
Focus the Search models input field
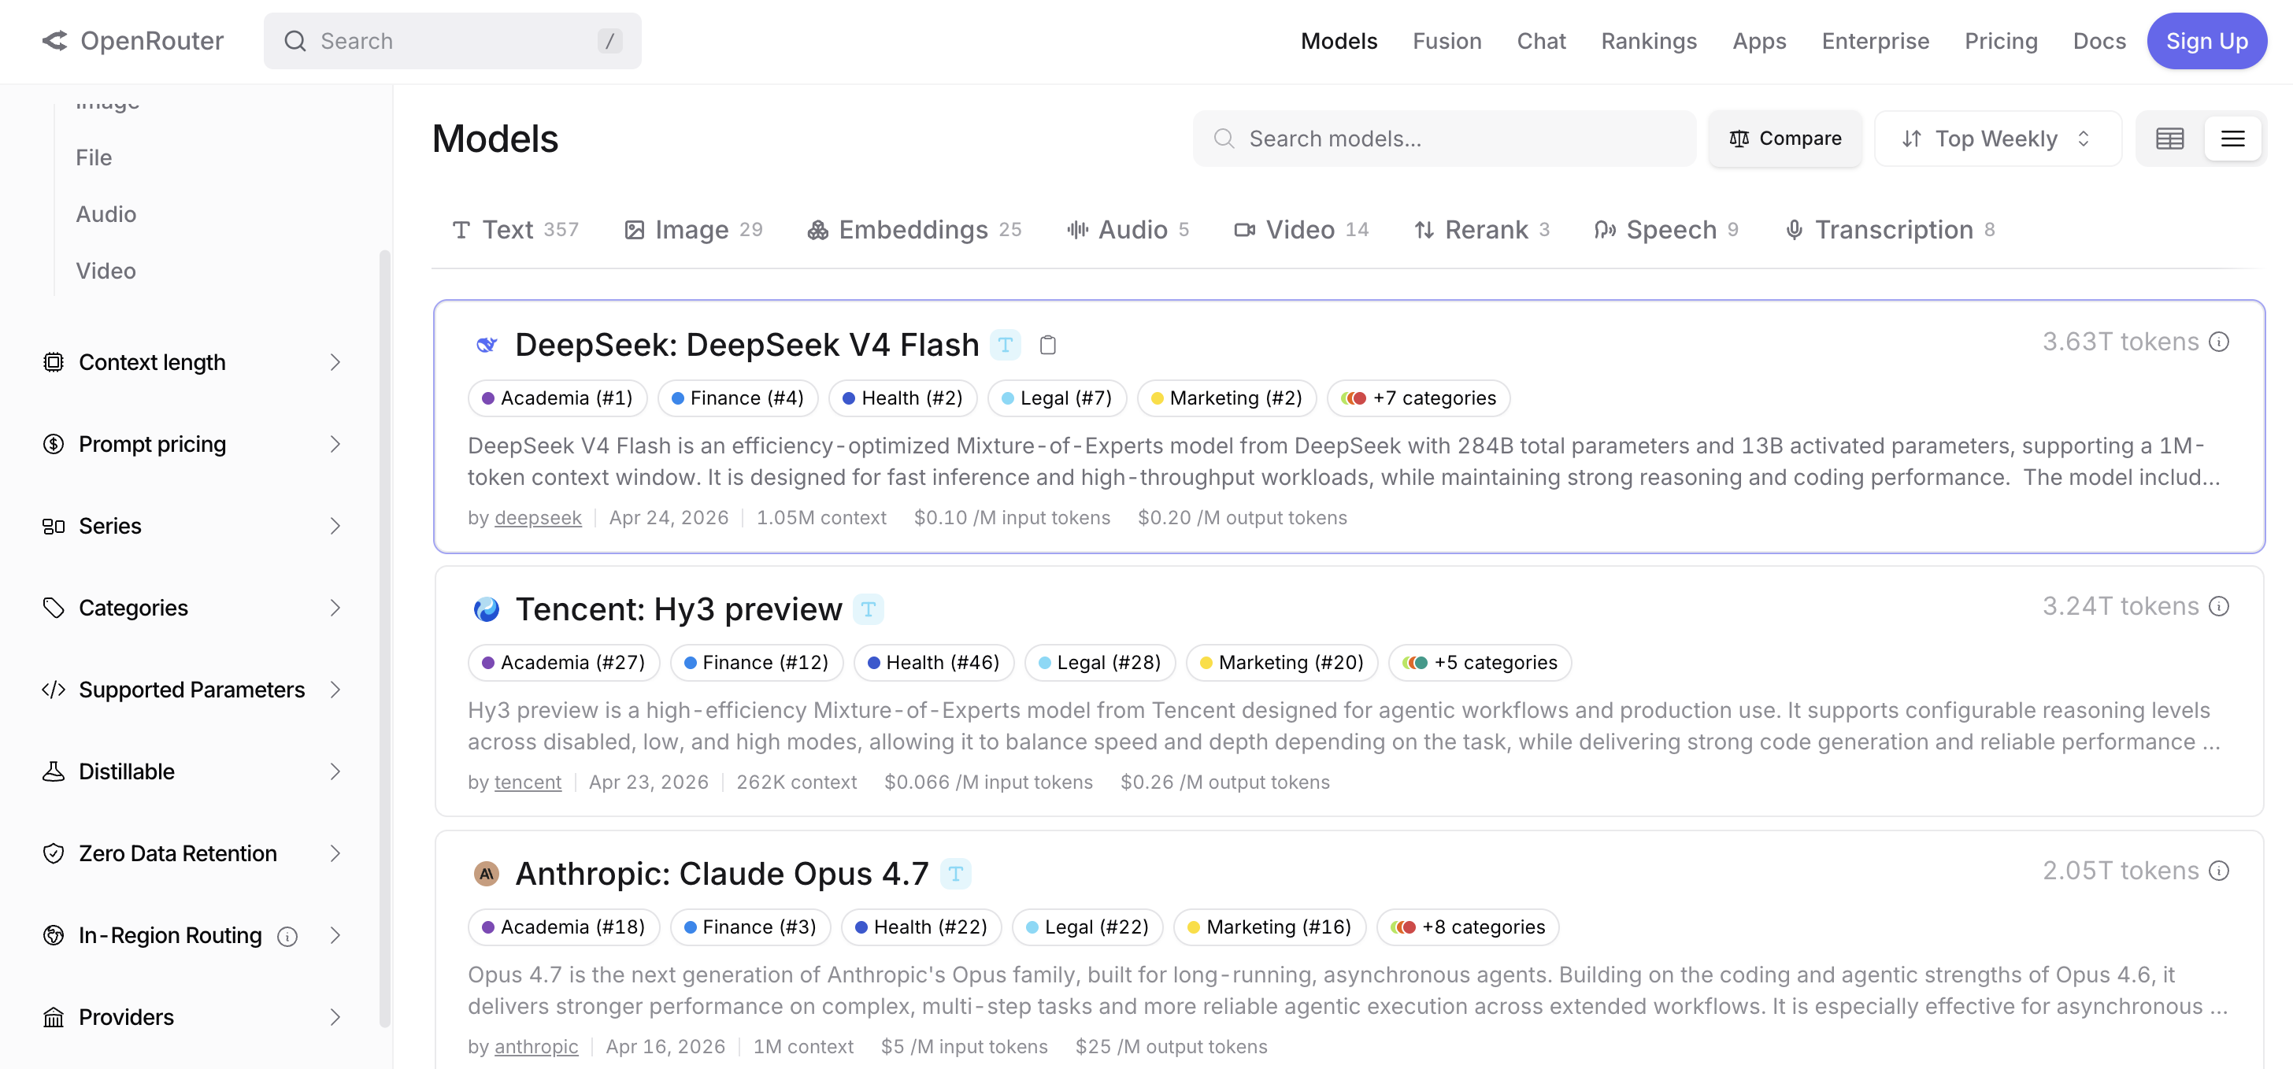1444,139
